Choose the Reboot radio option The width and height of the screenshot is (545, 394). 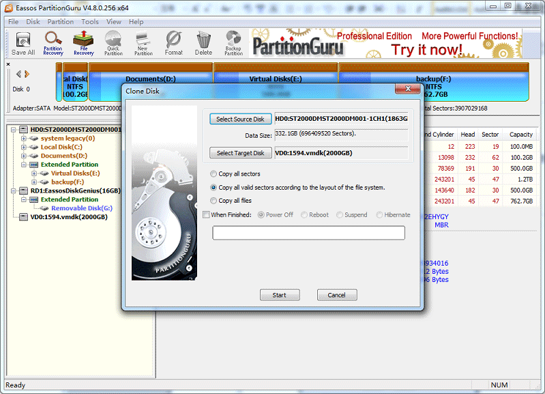(304, 214)
